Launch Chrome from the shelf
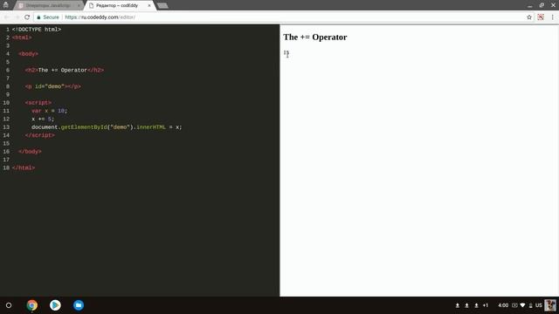The image size is (559, 314). (x=32, y=305)
